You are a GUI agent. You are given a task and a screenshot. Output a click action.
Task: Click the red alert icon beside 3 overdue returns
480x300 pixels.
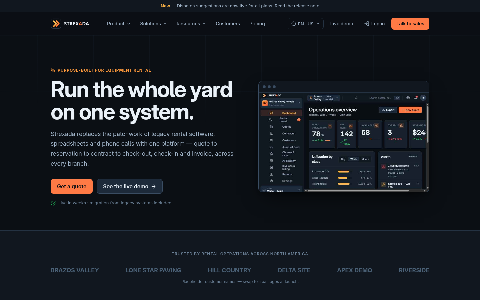[x=384, y=167]
